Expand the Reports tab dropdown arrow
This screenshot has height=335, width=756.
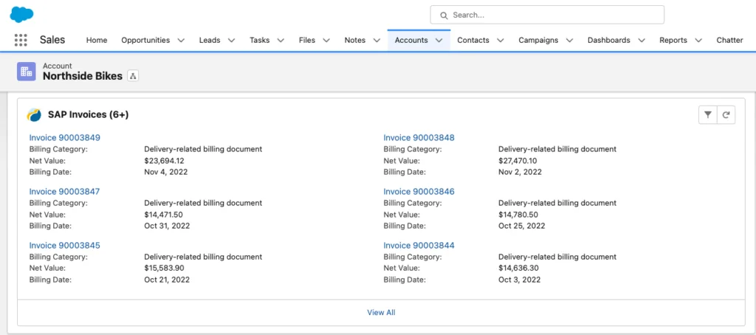(698, 41)
